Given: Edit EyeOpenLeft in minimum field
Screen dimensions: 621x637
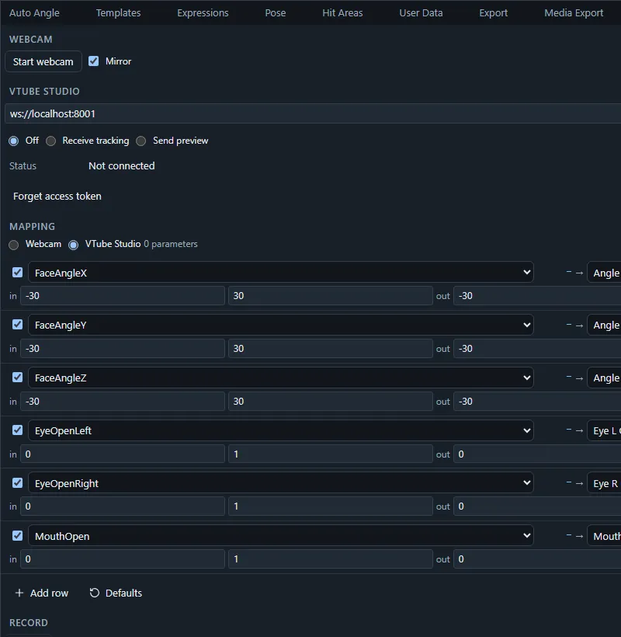Looking at the screenshot, I should tap(123, 454).
